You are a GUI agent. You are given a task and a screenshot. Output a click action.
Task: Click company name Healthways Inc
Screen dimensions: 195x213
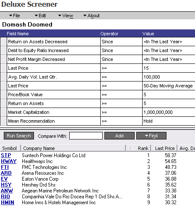pyautogui.click(x=37, y=161)
